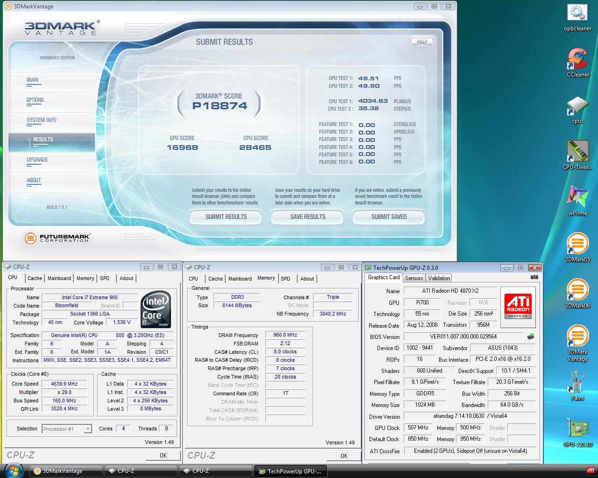Open UPGRADE in 3DMark sidebar
Image resolution: width=598 pixels, height=478 pixels.
pos(37,160)
